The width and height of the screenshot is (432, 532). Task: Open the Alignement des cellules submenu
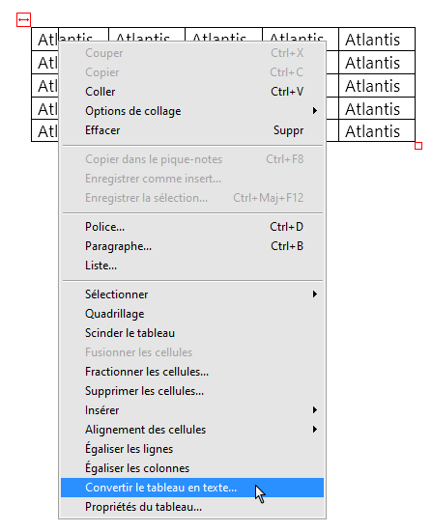coord(192,430)
